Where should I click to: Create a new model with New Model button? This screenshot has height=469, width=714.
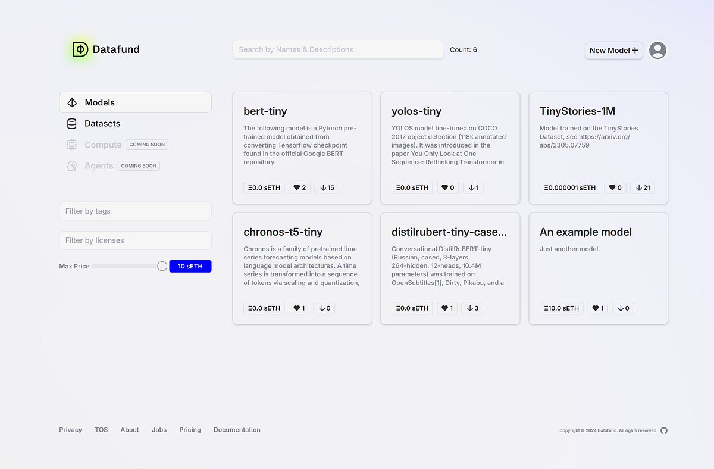(613, 50)
